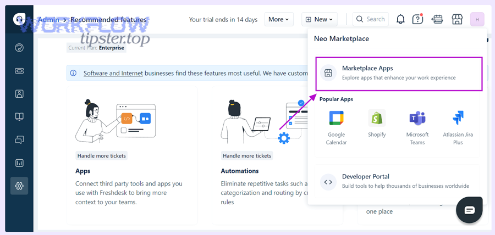495x235 pixels.
Task: Open the Tickets icon in sidebar
Action: point(19,71)
